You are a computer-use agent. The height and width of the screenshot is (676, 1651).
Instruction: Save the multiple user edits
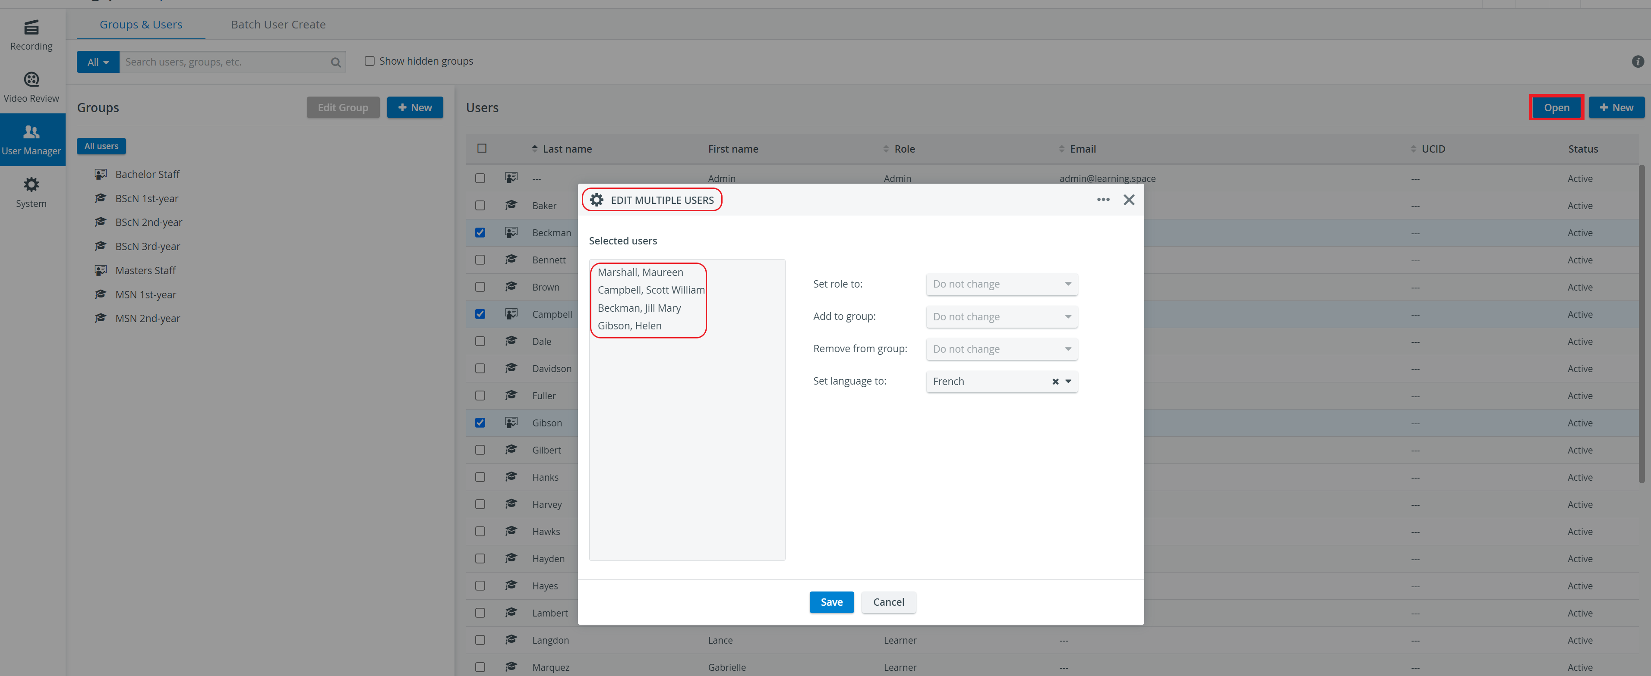click(831, 602)
